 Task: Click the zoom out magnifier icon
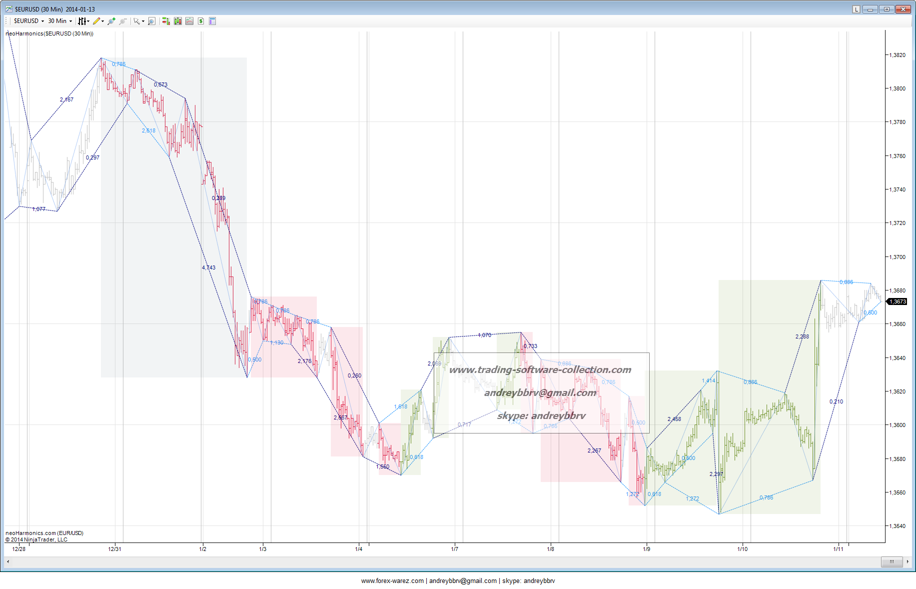pos(123,21)
